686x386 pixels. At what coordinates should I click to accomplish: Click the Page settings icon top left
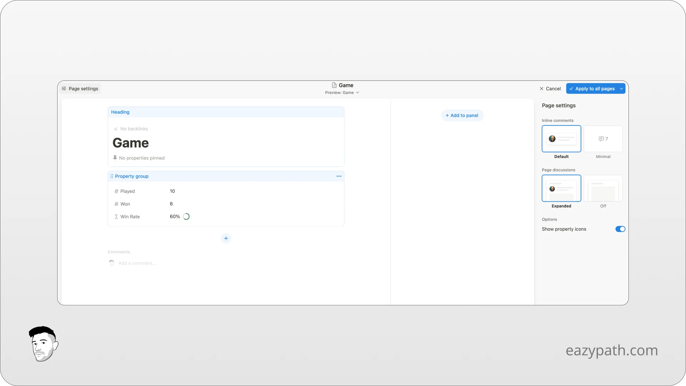click(x=64, y=88)
